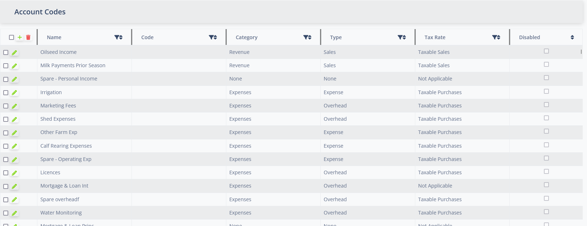Click the Mortgage & Loan Int name
Image resolution: width=587 pixels, height=226 pixels.
point(64,186)
